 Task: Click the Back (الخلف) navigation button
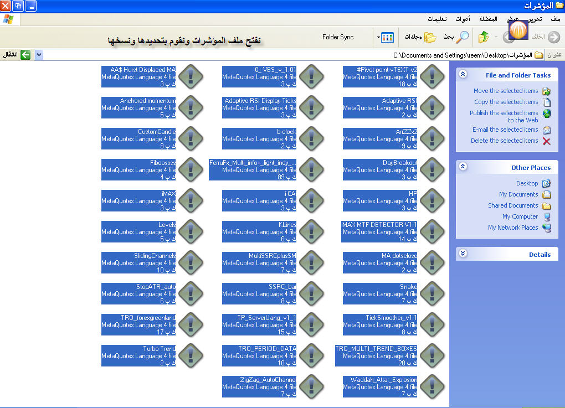tap(552, 37)
